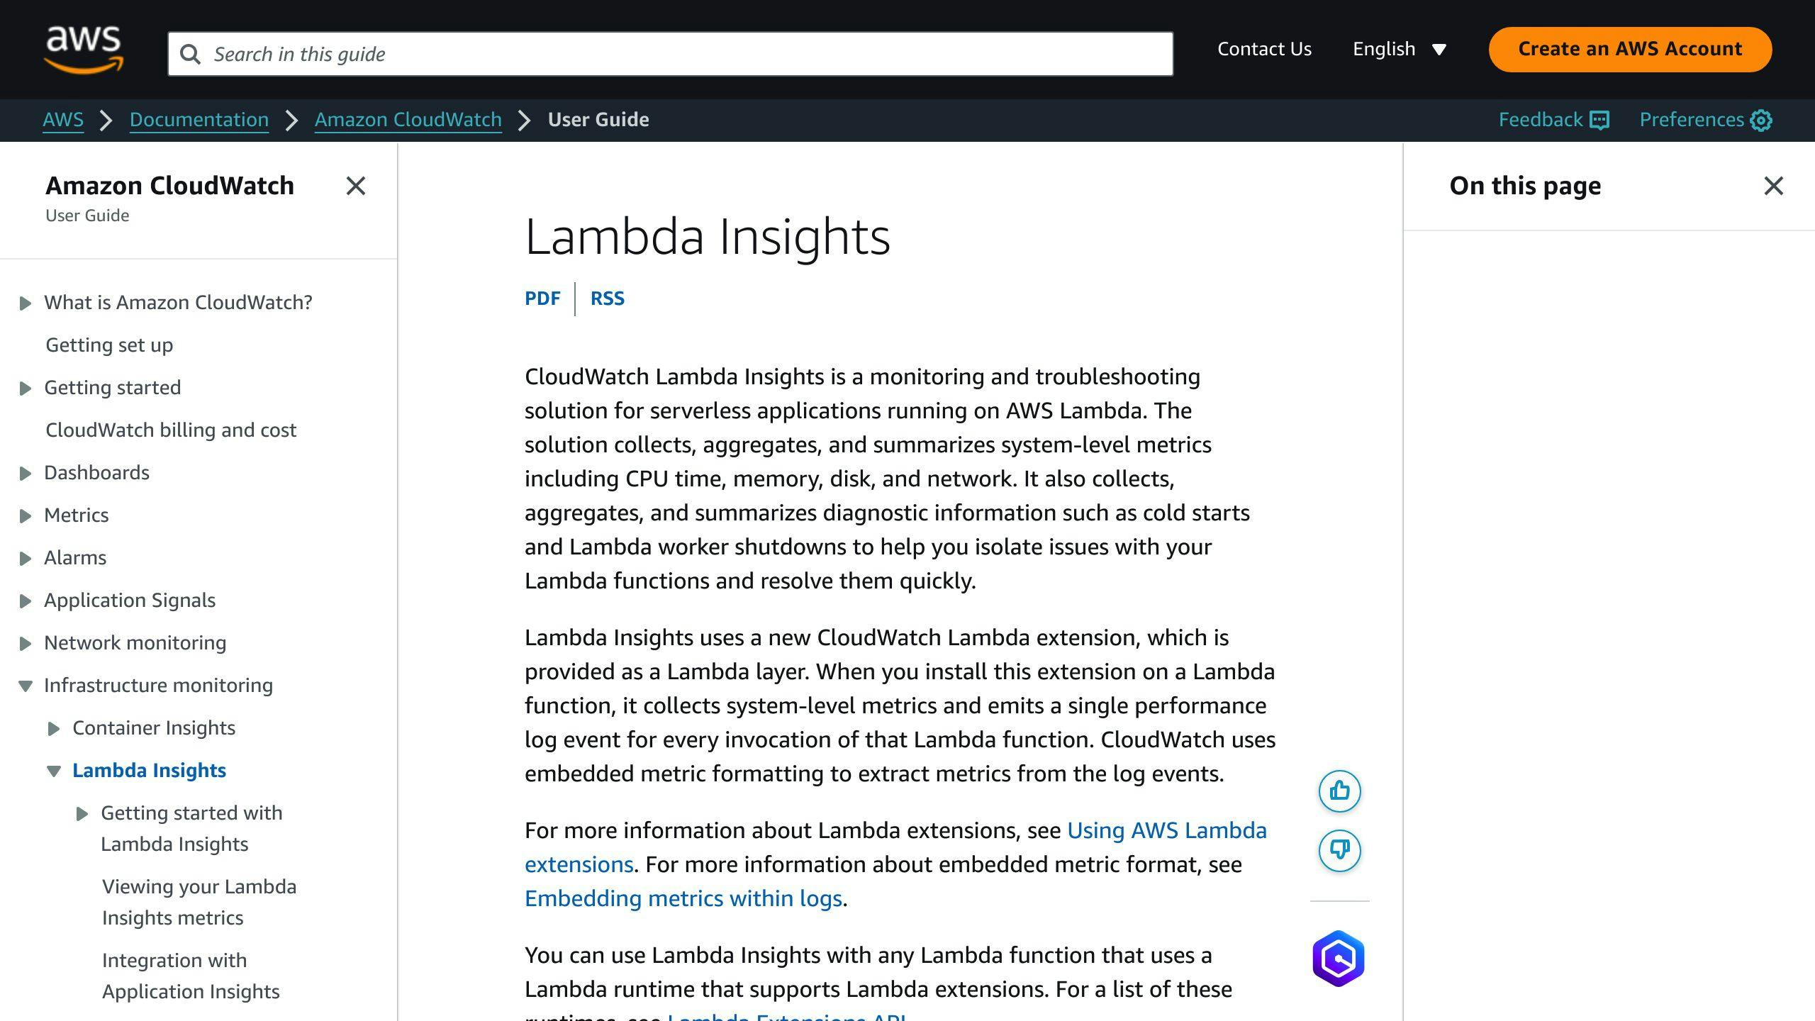Expand the What is Amazon CloudWatch section
Viewport: 1815px width, 1021px height.
pos(25,301)
